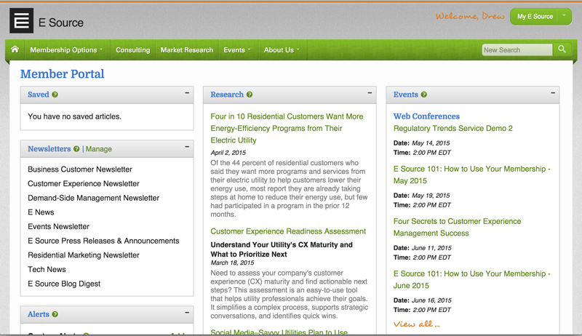Open help icon next to Alerts
This screenshot has width=582, height=336.
click(x=55, y=314)
